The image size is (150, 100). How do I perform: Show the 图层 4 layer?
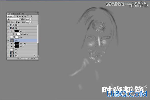coord(8,28)
